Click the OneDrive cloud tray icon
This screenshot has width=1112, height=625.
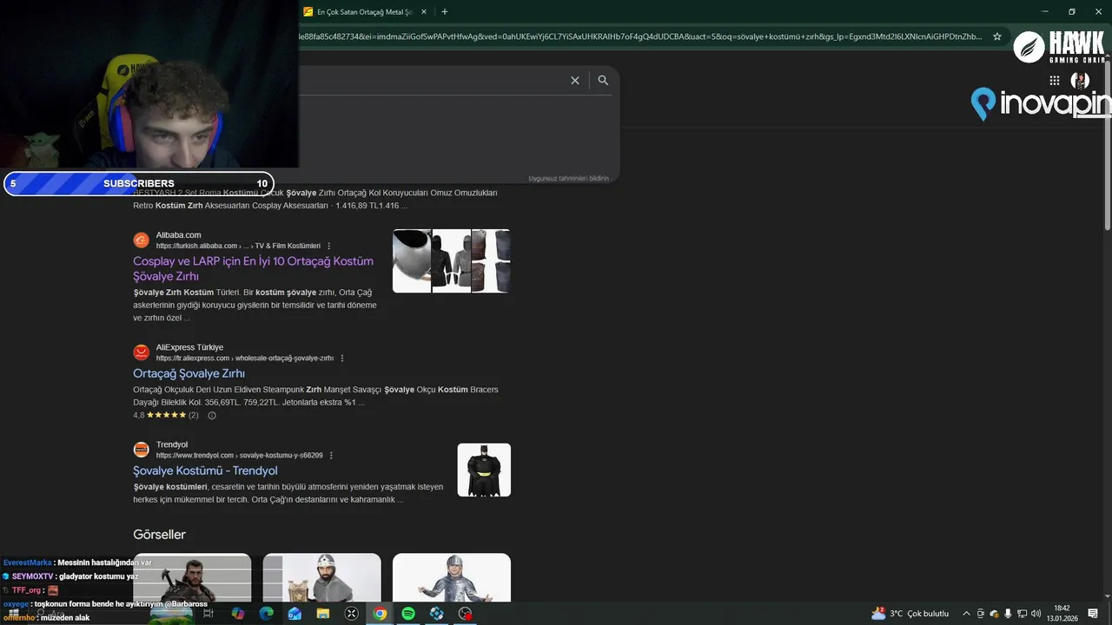995,614
